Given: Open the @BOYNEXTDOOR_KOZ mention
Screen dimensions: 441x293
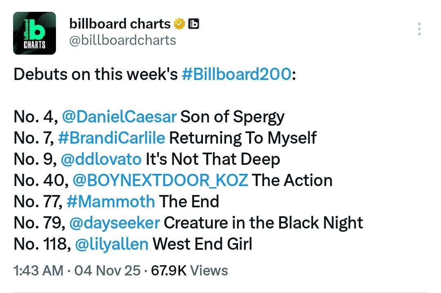Looking at the screenshot, I should pyautogui.click(x=160, y=180).
